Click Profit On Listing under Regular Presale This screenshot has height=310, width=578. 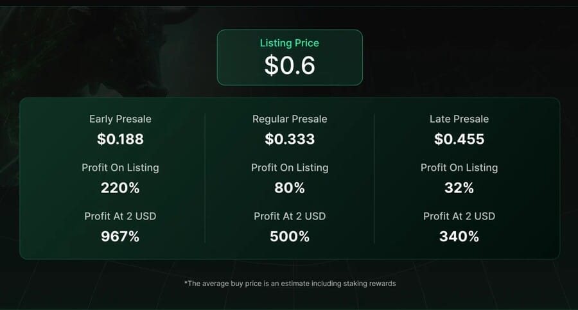290,168
